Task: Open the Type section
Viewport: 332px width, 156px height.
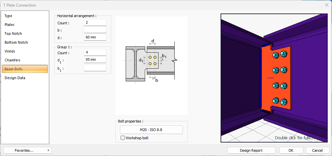Action: click(x=25, y=16)
